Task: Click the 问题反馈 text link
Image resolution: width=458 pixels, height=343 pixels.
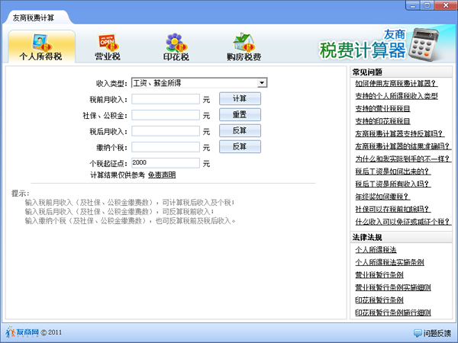Action: click(437, 333)
